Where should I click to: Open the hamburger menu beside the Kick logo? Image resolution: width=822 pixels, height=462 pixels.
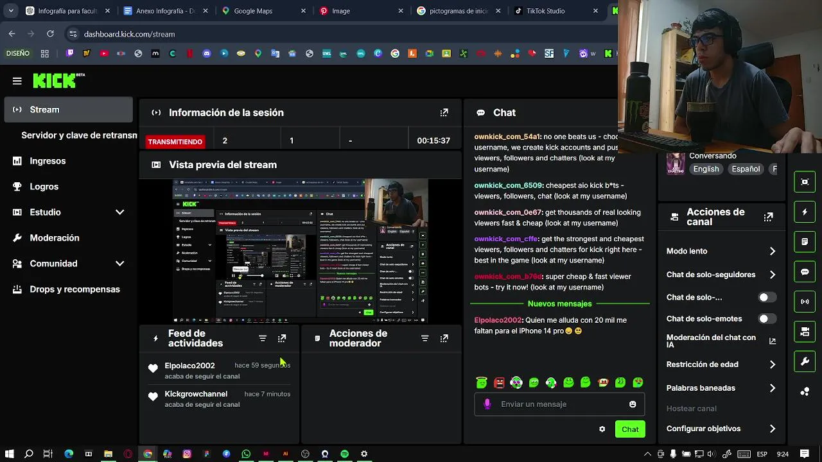[17, 81]
